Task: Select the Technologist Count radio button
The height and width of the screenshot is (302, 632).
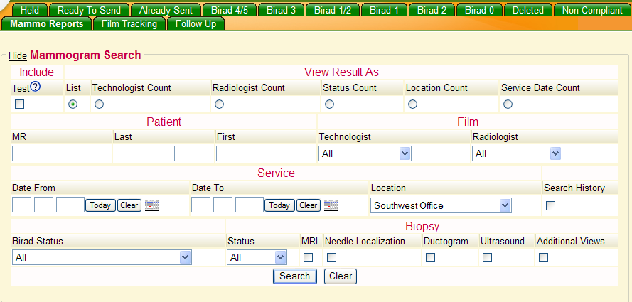Action: tap(99, 104)
